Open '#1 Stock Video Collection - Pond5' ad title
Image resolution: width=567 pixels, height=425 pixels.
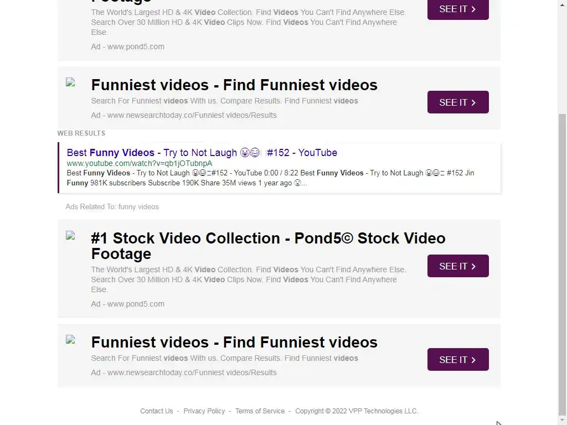pyautogui.click(x=269, y=246)
